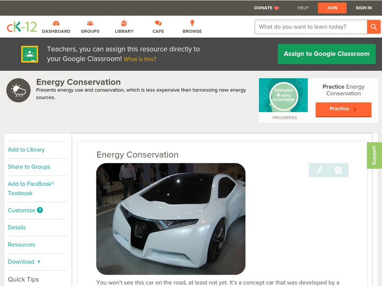382x286 pixels.
Task: Click the Browse lightbulb icon
Action: tap(192, 23)
